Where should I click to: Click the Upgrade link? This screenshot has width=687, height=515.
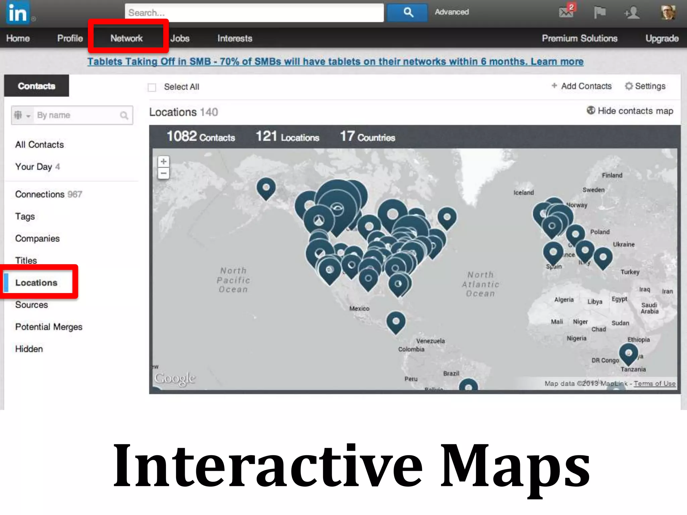pyautogui.click(x=662, y=39)
